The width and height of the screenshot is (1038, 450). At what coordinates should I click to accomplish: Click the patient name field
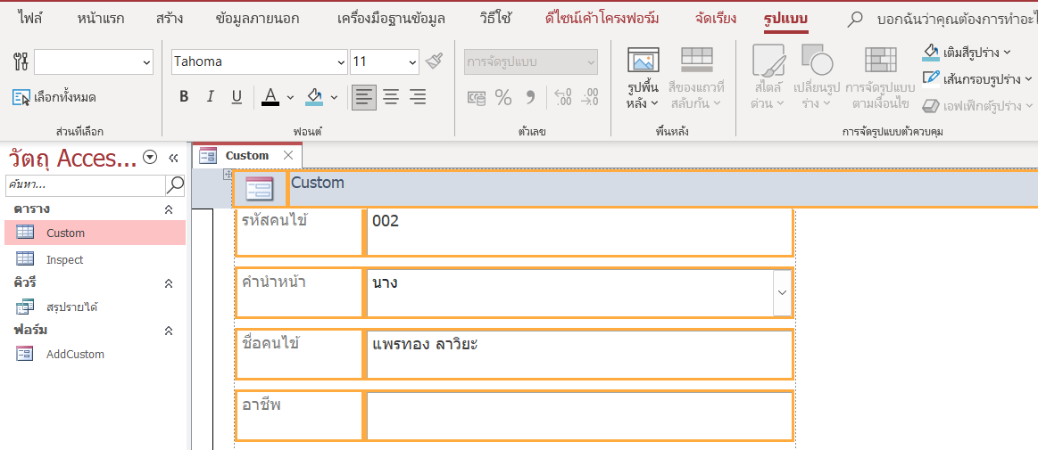pyautogui.click(x=578, y=354)
